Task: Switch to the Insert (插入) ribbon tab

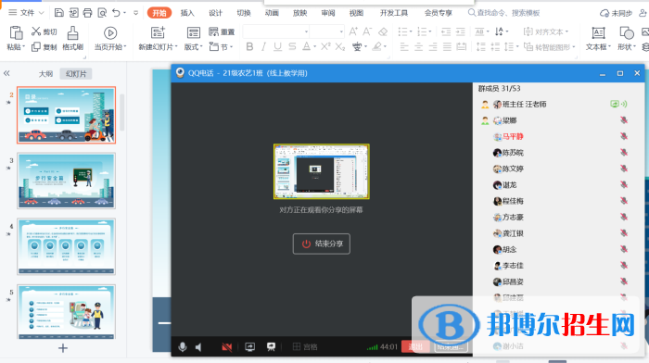Action: point(187,13)
